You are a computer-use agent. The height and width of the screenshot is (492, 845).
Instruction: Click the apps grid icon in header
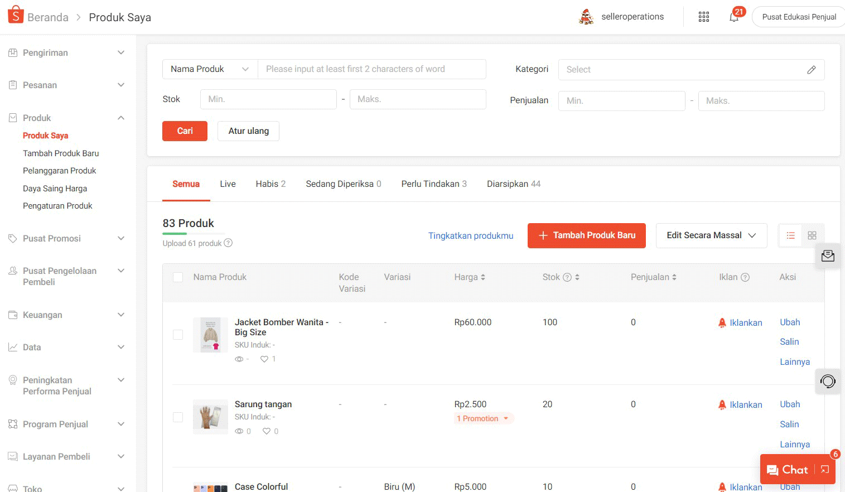click(703, 17)
